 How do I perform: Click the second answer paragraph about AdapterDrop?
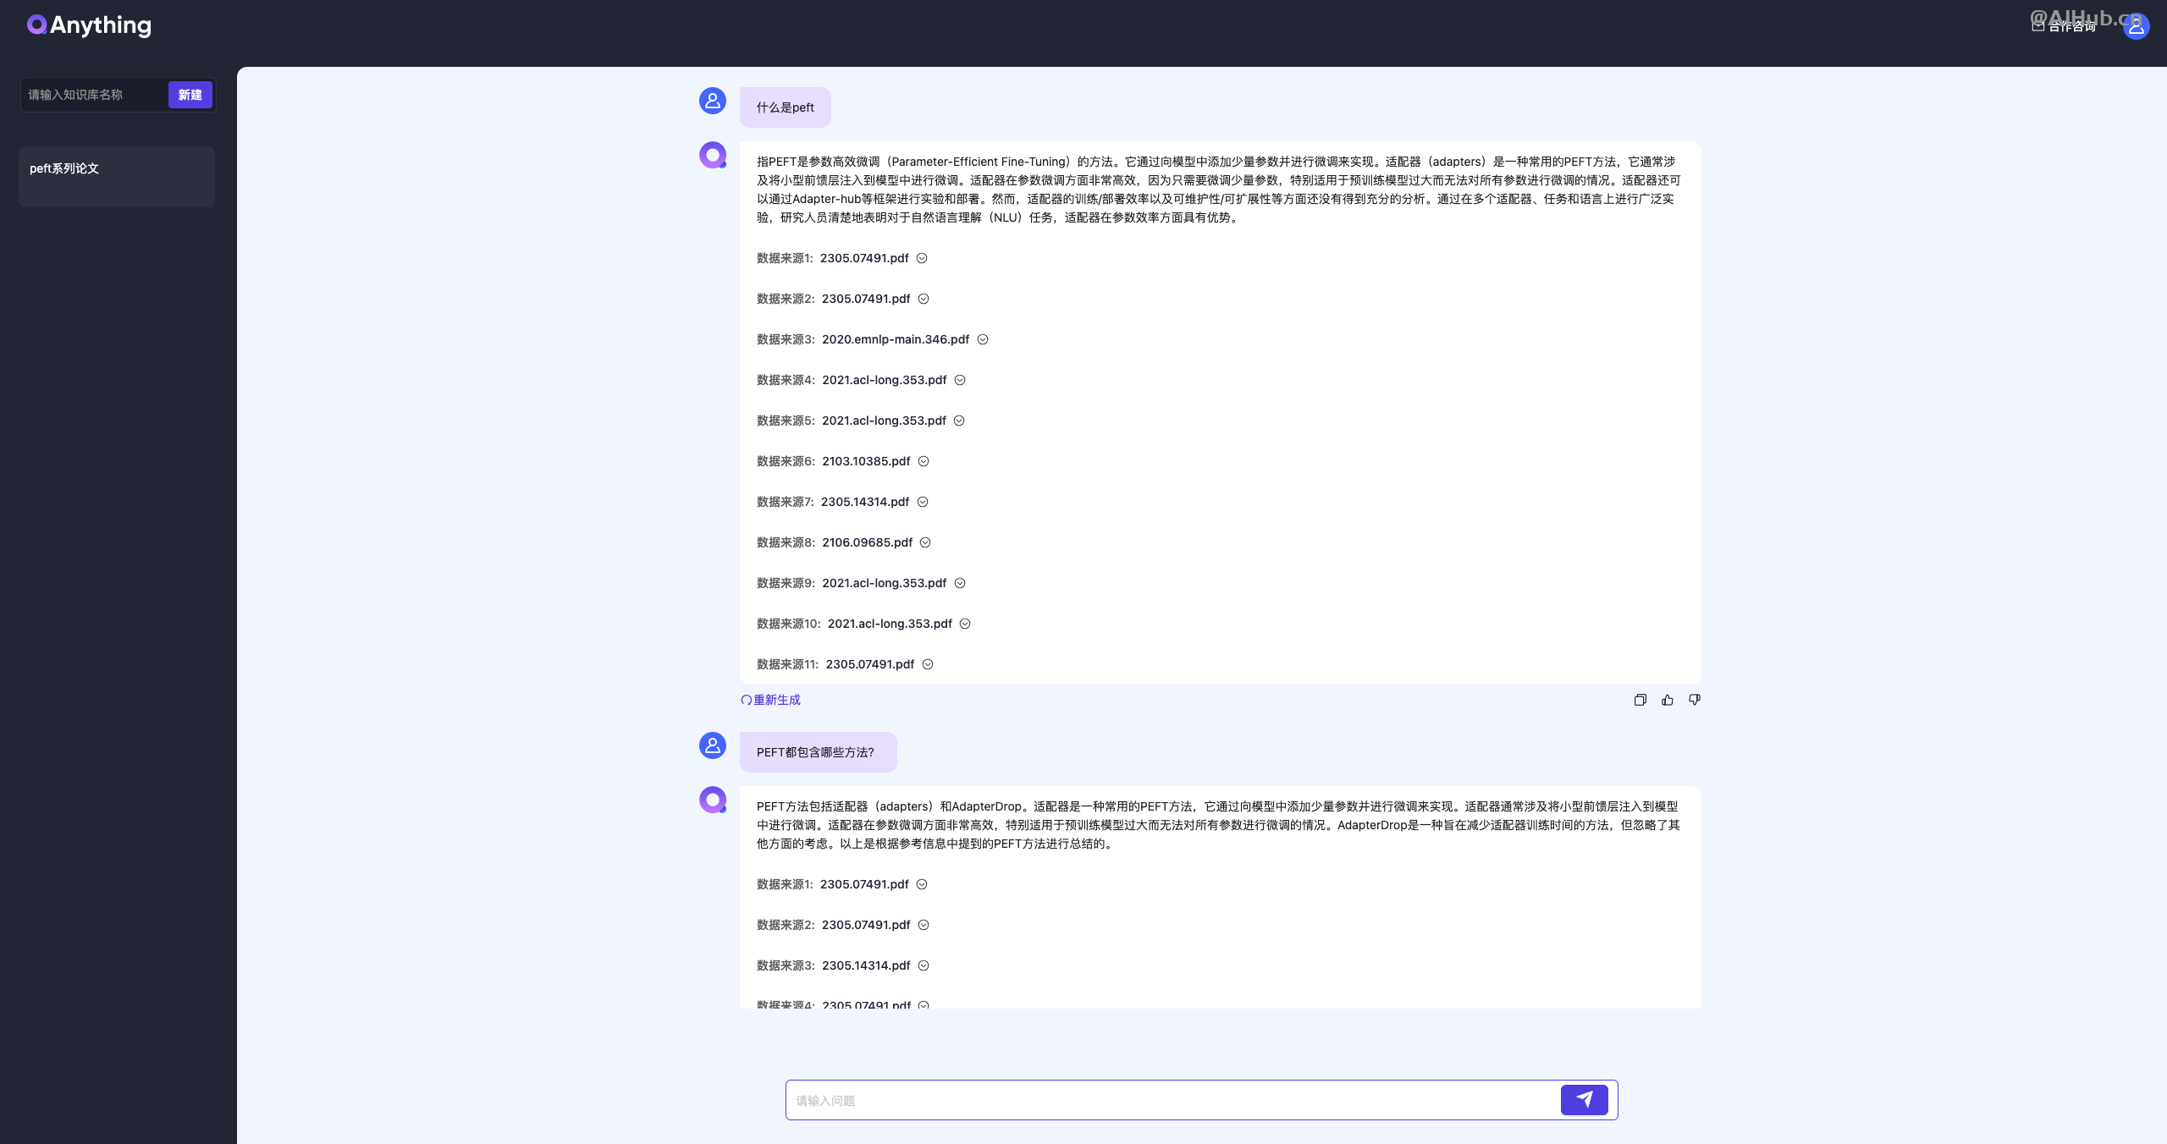pyautogui.click(x=1219, y=825)
